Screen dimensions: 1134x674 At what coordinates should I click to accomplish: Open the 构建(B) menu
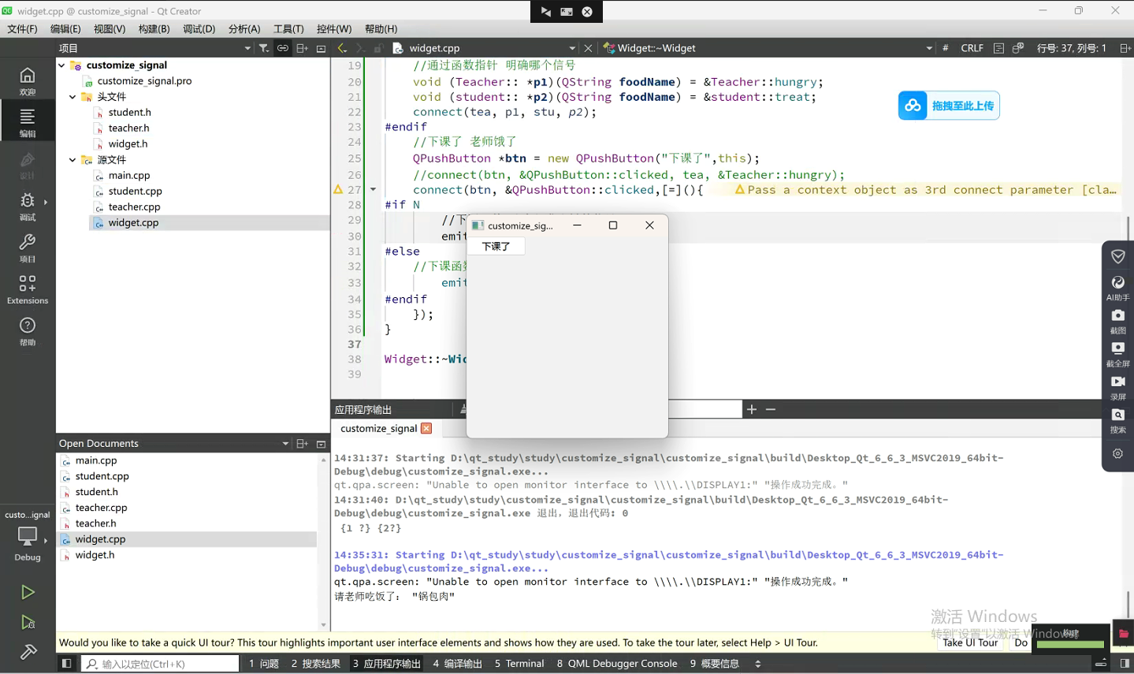tap(154, 29)
